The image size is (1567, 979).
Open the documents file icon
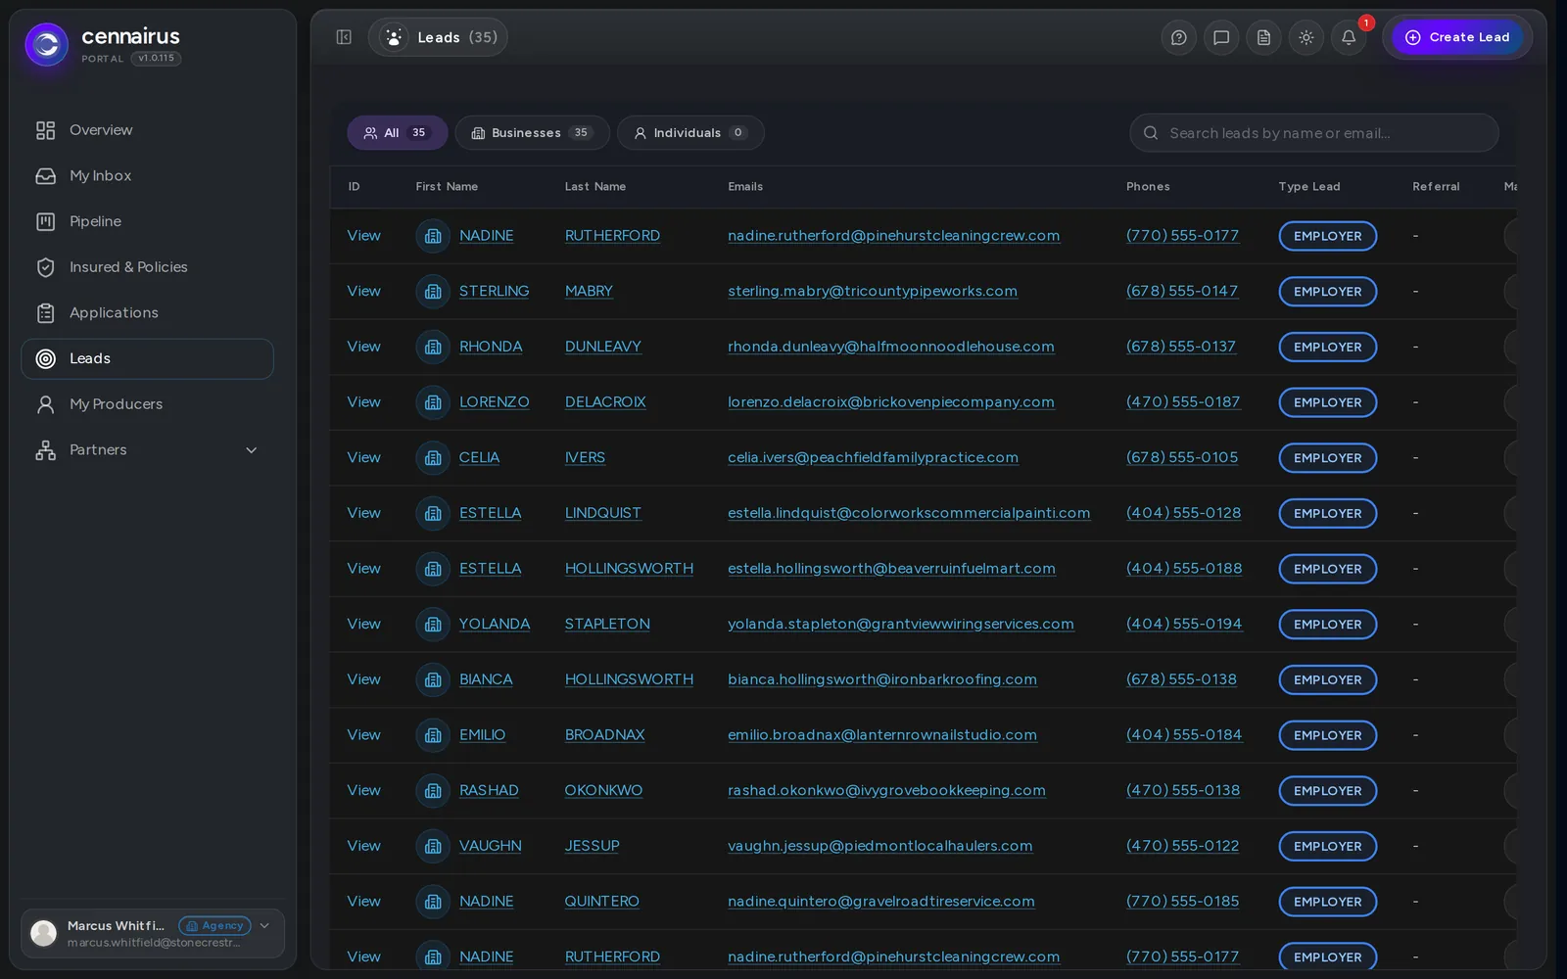(1263, 37)
